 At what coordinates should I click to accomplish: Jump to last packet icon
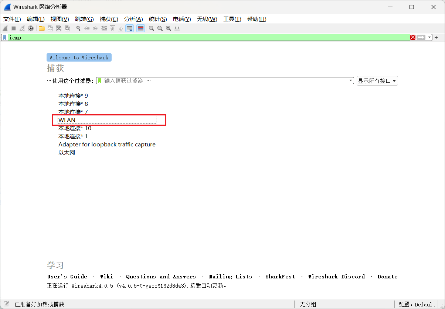click(x=121, y=28)
